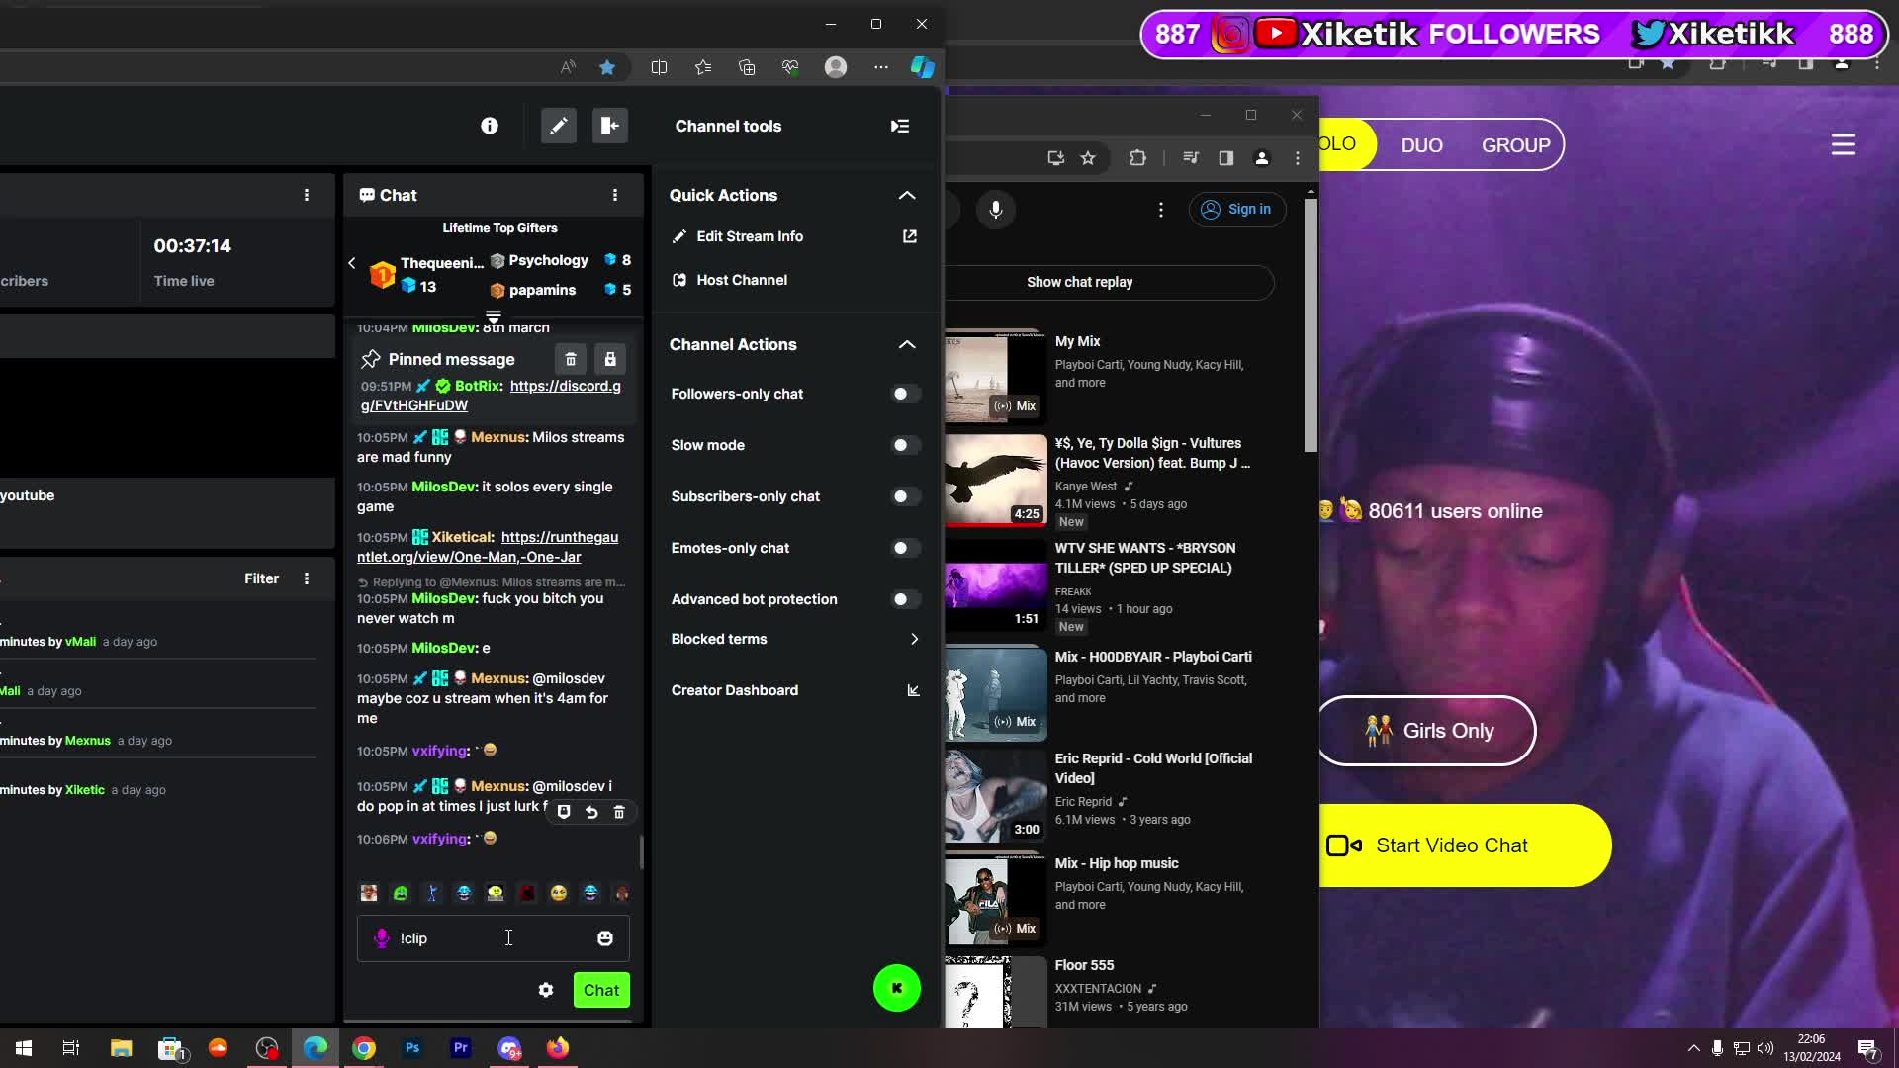Open the emoji picker in the chat input
Screen dimensions: 1899x1068
(605, 937)
